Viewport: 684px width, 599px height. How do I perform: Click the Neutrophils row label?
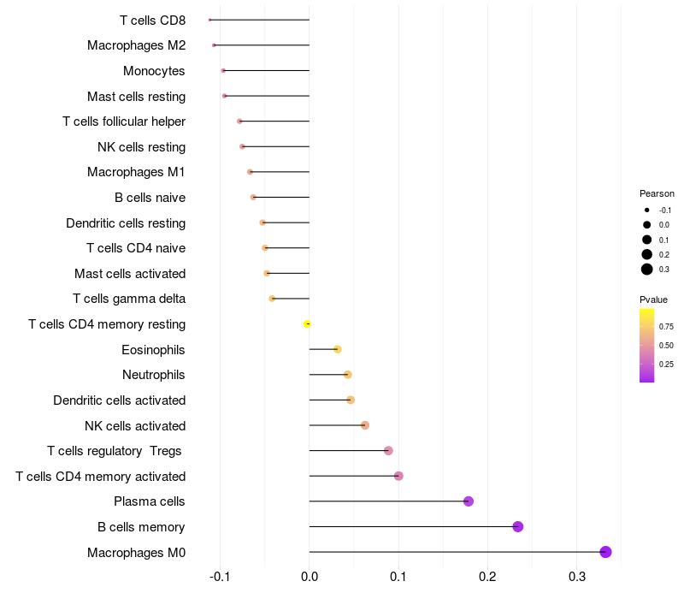154,375
